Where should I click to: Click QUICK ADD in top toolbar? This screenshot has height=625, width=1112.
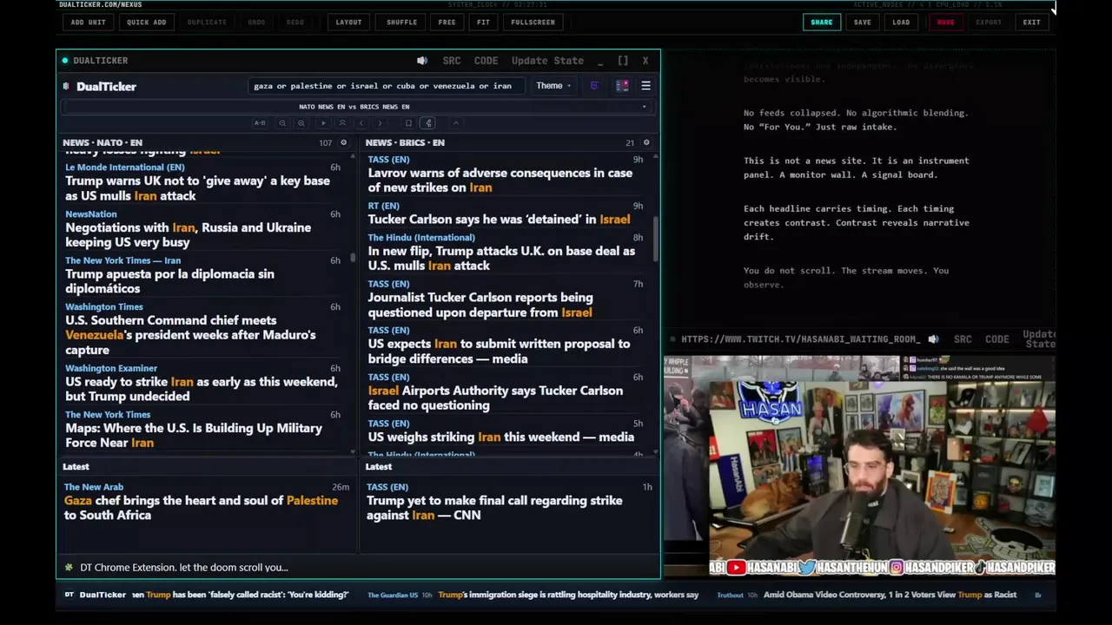click(x=146, y=22)
